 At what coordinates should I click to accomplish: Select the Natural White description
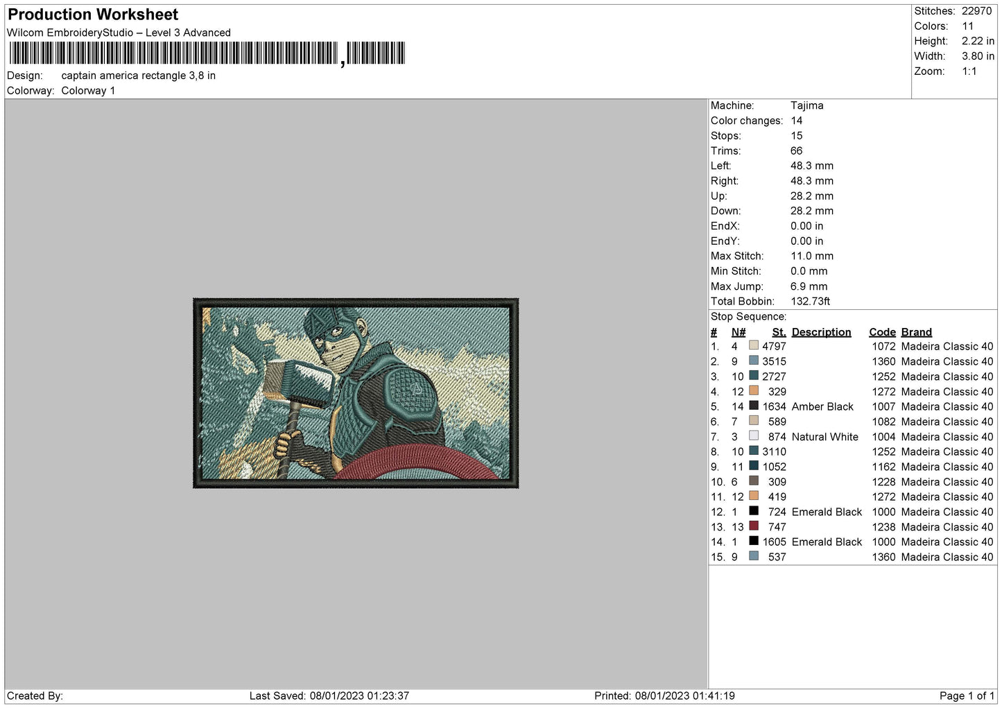[824, 437]
